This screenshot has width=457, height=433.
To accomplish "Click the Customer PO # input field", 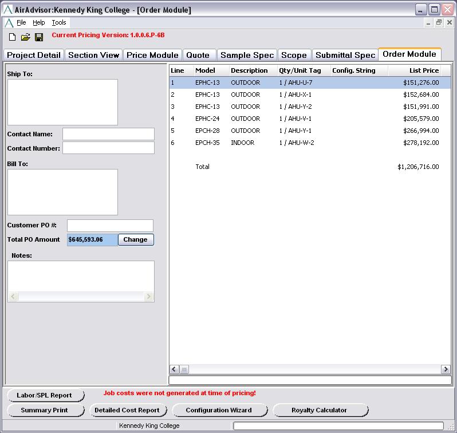I will (110, 226).
